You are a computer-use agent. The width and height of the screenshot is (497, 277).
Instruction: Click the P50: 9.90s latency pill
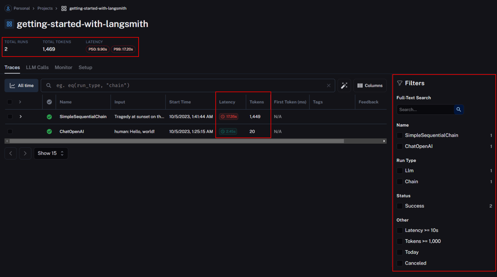point(98,49)
